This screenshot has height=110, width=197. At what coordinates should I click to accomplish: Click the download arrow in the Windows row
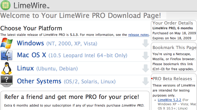point(146,43)
